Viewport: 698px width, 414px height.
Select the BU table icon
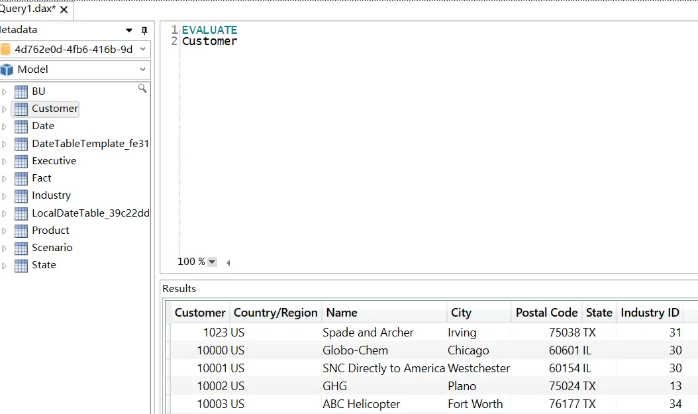coord(21,91)
